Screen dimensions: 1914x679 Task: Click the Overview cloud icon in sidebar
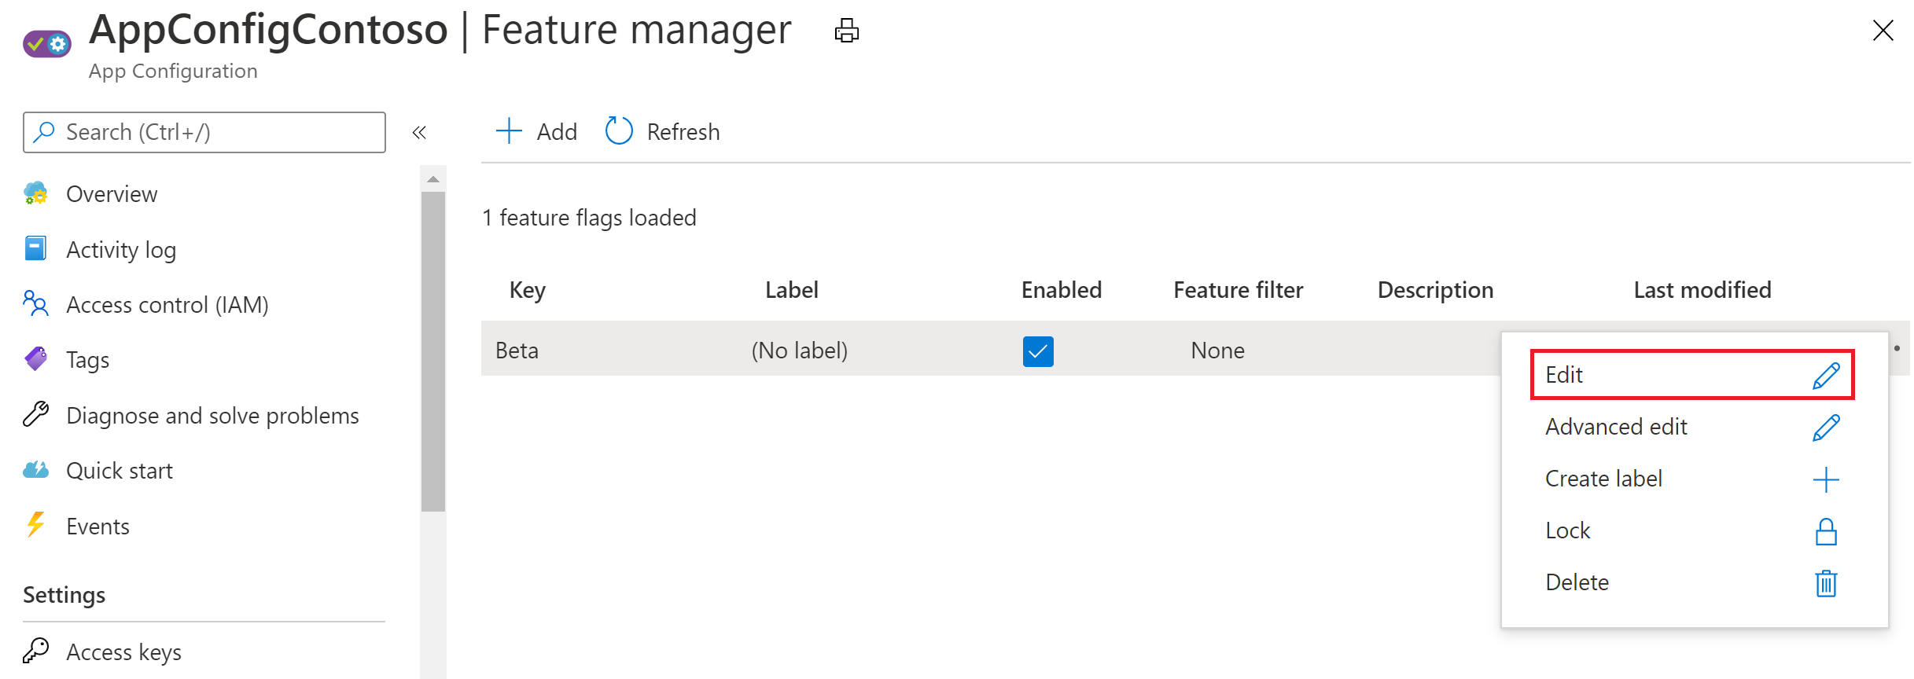[35, 193]
